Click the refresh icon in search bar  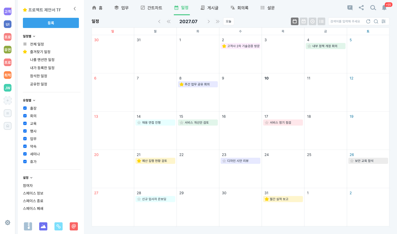(x=368, y=21)
